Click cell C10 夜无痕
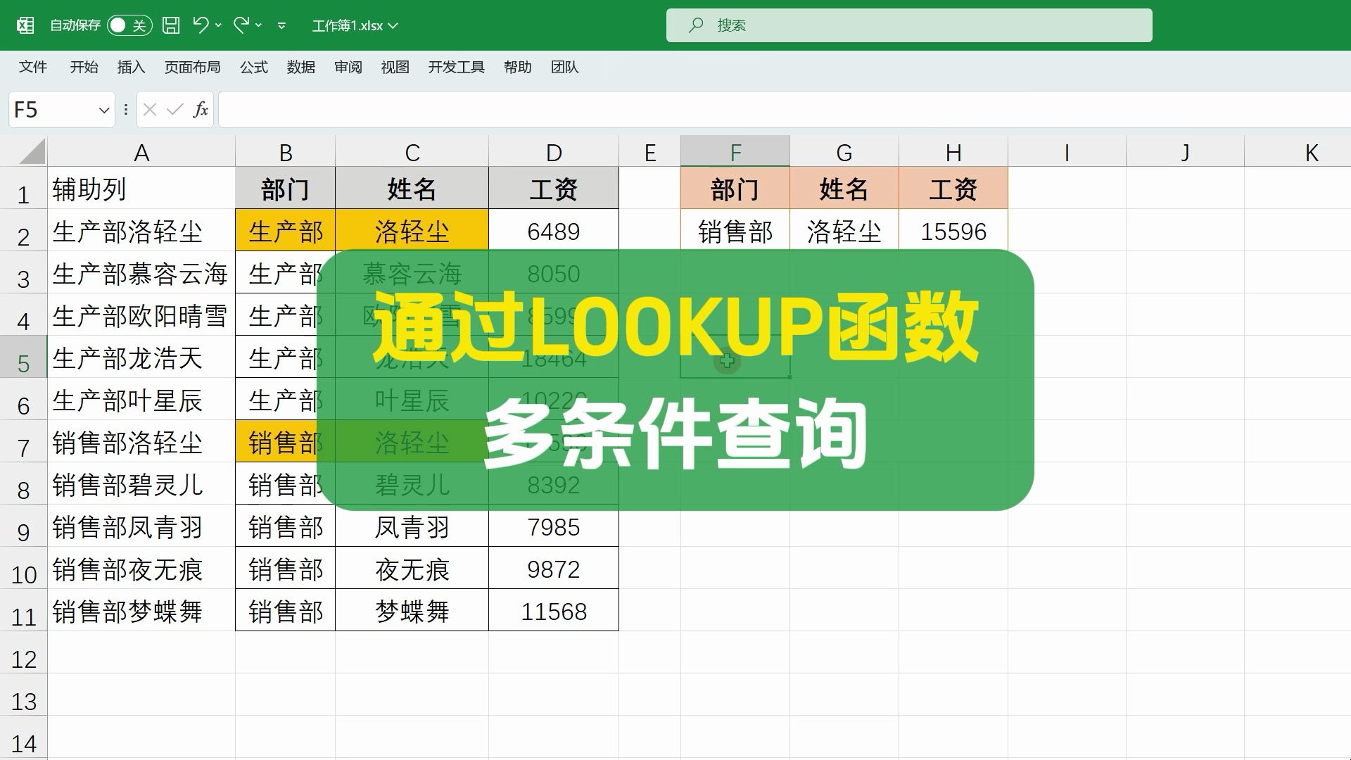This screenshot has height=760, width=1351. coord(412,569)
